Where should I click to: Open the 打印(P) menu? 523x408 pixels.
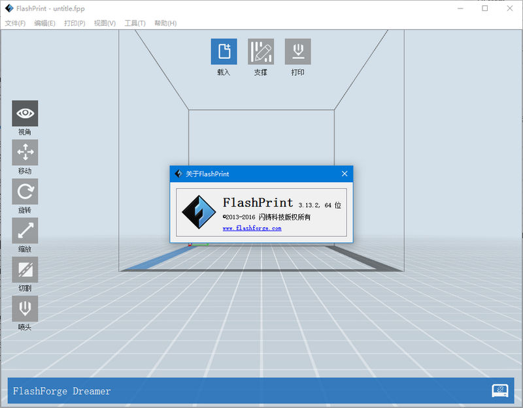[75, 23]
